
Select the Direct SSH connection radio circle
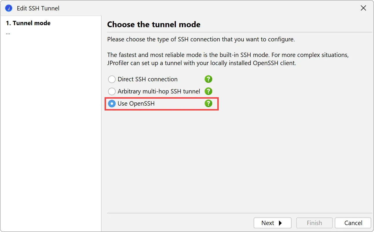pos(112,79)
